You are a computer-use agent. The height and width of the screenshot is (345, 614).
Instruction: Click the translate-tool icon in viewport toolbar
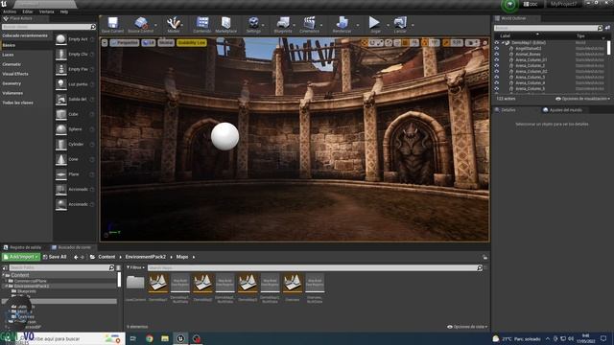click(x=365, y=42)
